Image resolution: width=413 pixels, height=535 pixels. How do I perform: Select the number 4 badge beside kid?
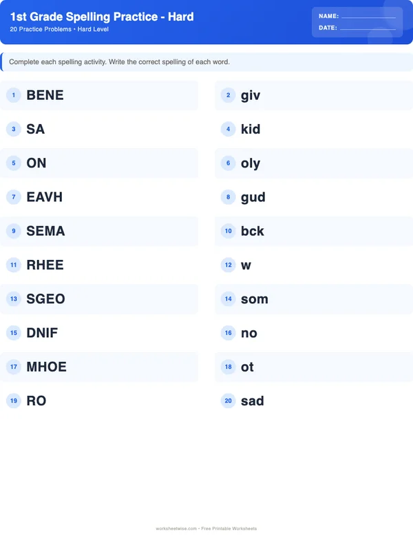228,129
